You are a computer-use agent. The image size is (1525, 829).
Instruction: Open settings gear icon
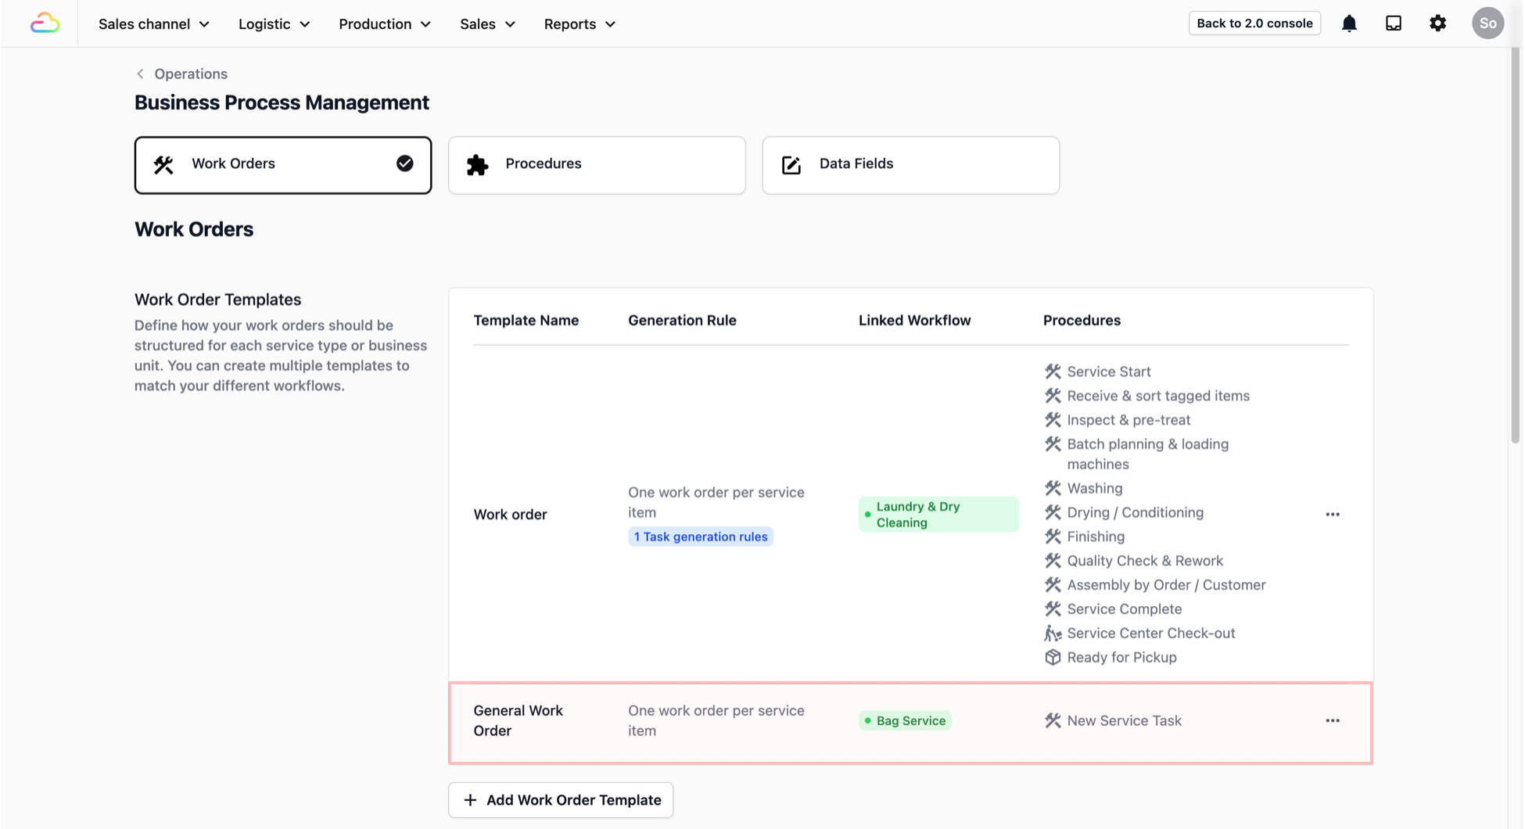point(1437,23)
